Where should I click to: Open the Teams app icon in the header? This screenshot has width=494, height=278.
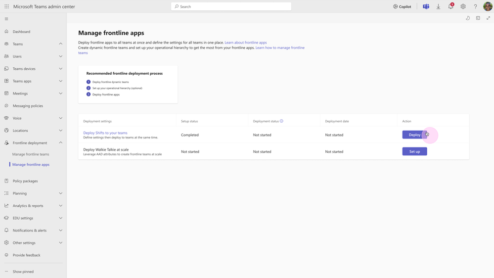click(426, 6)
